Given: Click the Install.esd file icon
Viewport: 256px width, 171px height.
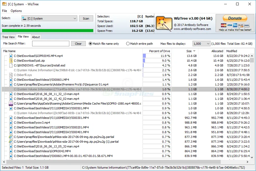Looking at the screenshot, I should [x=11, y=65].
